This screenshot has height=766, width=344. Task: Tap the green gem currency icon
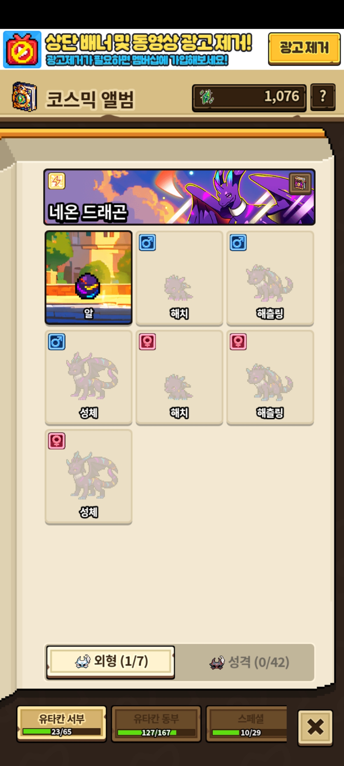pos(206,97)
